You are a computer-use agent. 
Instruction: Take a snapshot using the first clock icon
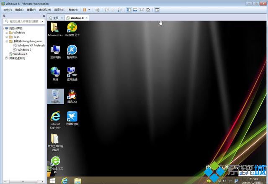point(106,10)
